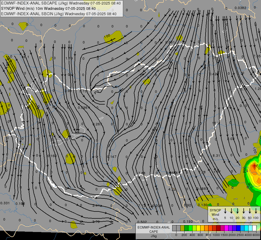Screen dimensions: 261x240
Task: Click the map value '48.1'
Action: pyautogui.click(x=26, y=57)
